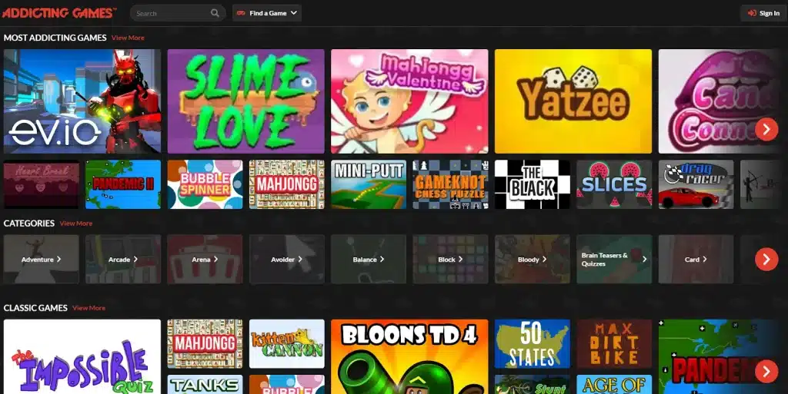Play the 50 States game
Screen dimensions: 788x394
point(533,344)
